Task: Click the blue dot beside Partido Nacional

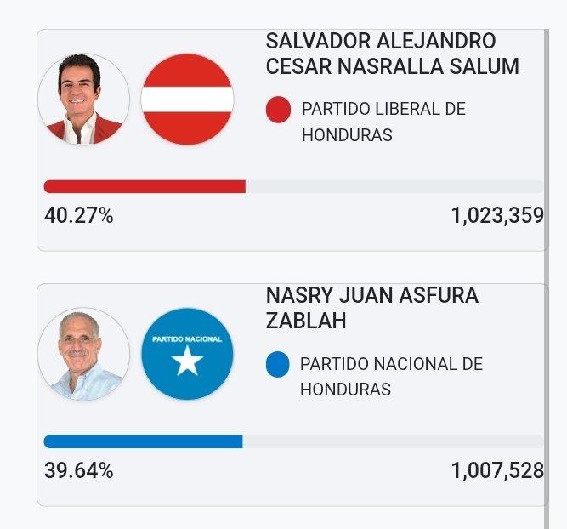Action: pos(278,365)
